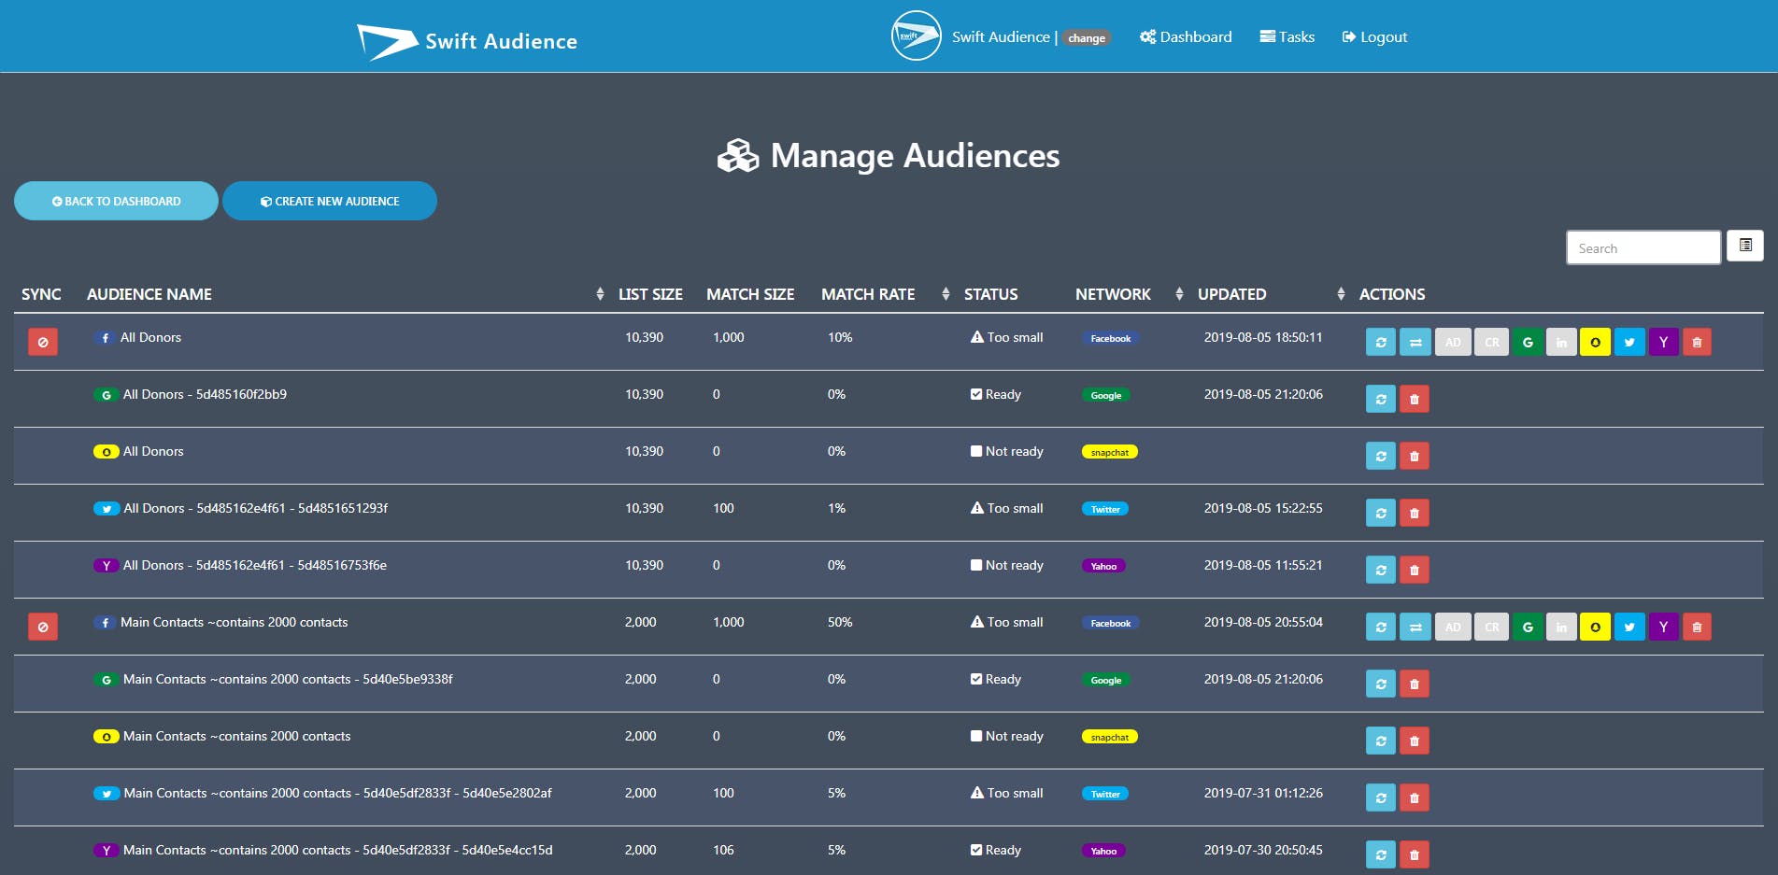Sort by the AUDIENCE NAME column arrows
1778x875 pixels.
point(599,293)
